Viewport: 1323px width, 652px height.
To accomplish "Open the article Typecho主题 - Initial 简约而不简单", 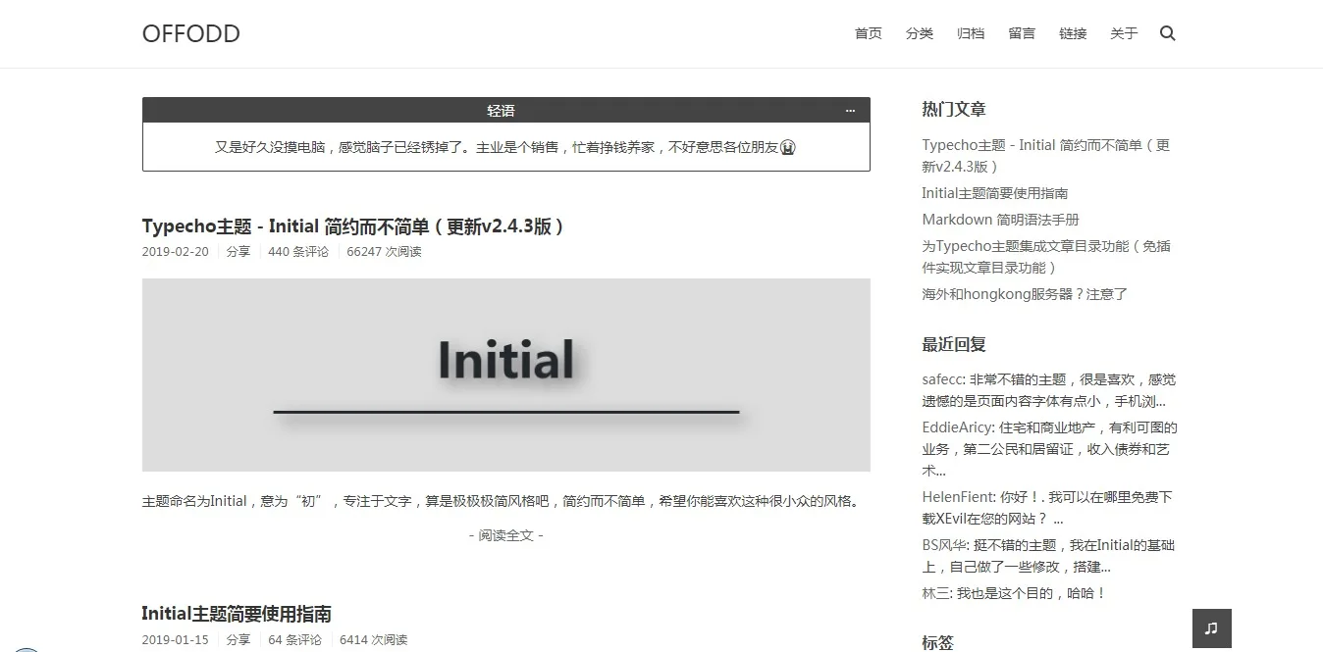I will (x=352, y=226).
